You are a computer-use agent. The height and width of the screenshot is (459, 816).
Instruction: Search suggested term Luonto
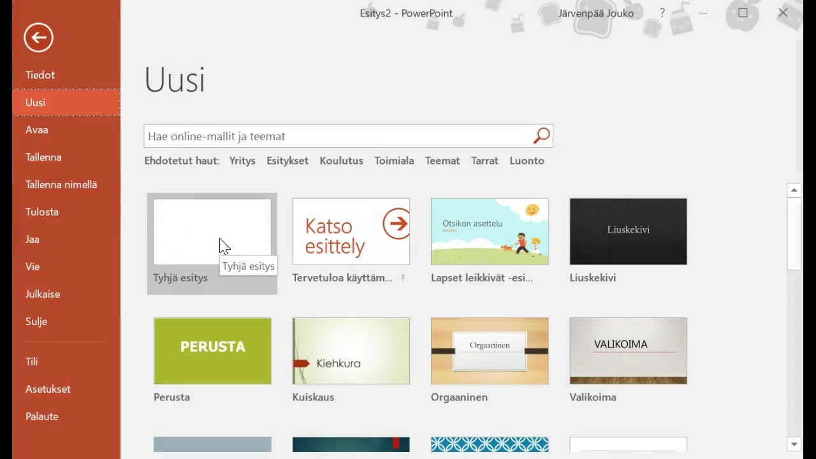click(x=527, y=161)
